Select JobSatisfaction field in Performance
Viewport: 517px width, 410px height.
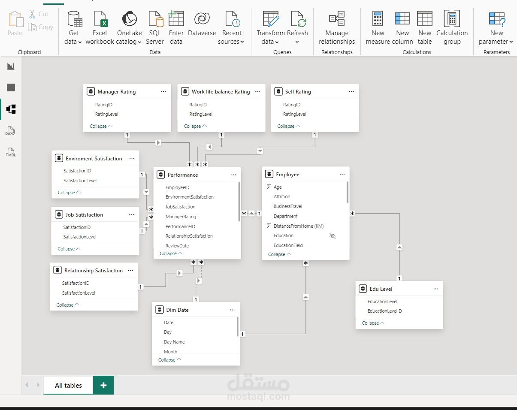[181, 207]
